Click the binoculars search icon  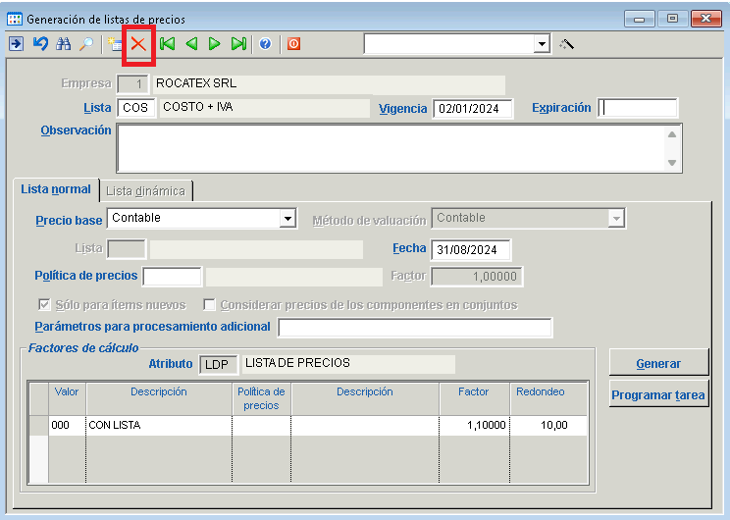click(x=64, y=44)
